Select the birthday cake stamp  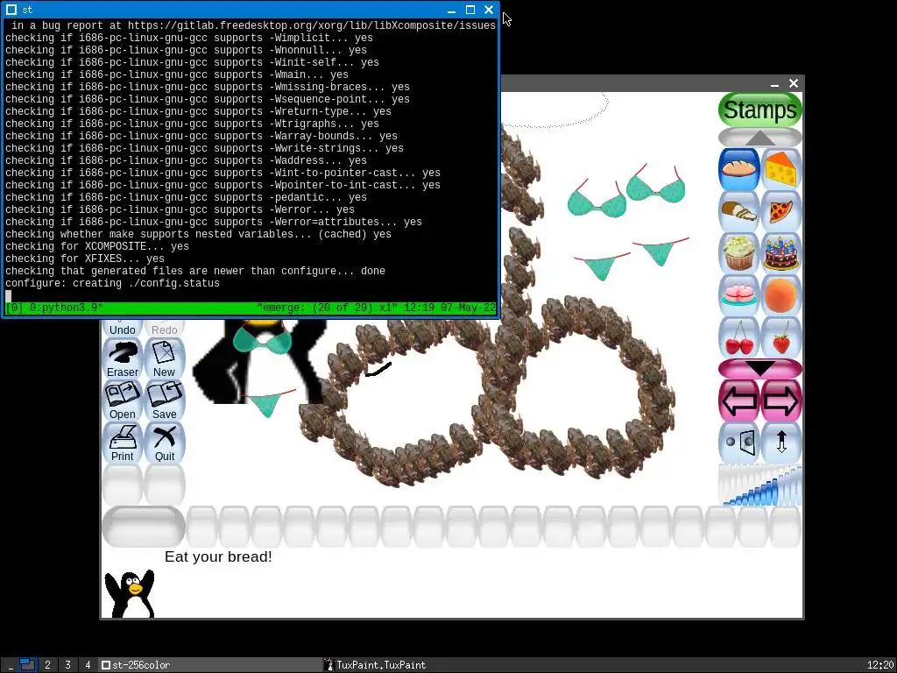coord(780,253)
